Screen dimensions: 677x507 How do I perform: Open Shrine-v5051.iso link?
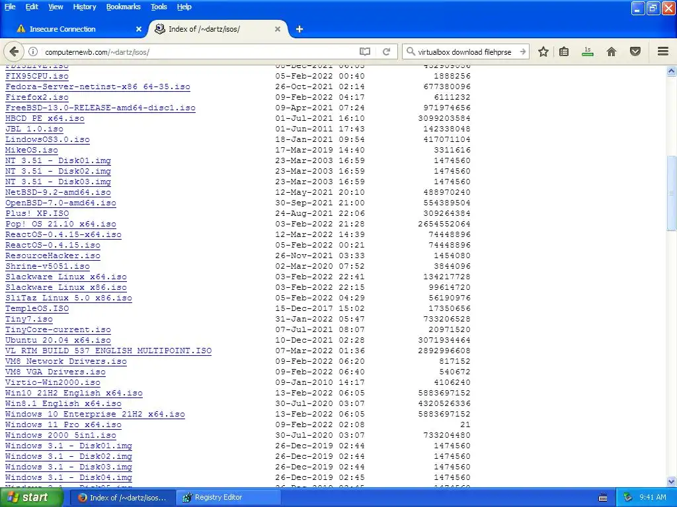coord(48,266)
